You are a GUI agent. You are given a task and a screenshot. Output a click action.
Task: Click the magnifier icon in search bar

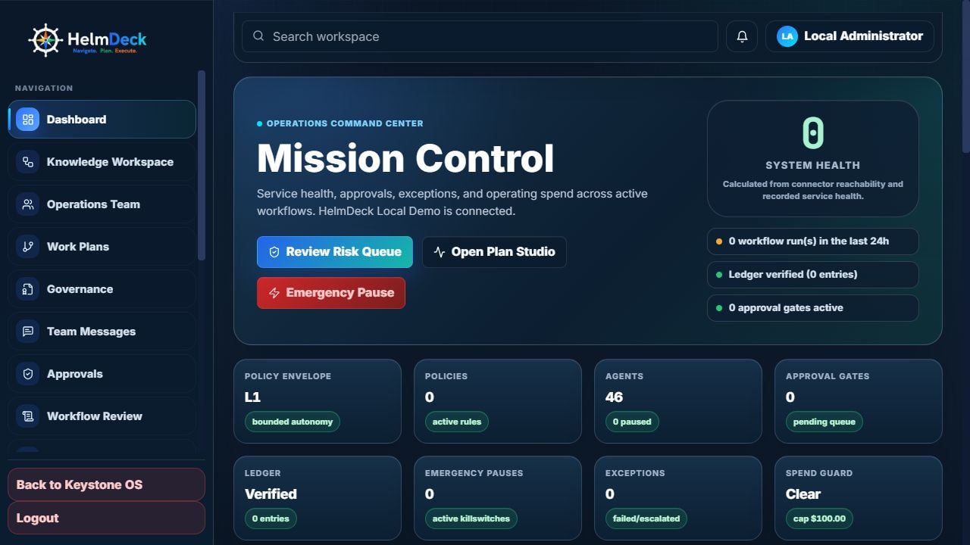point(258,36)
